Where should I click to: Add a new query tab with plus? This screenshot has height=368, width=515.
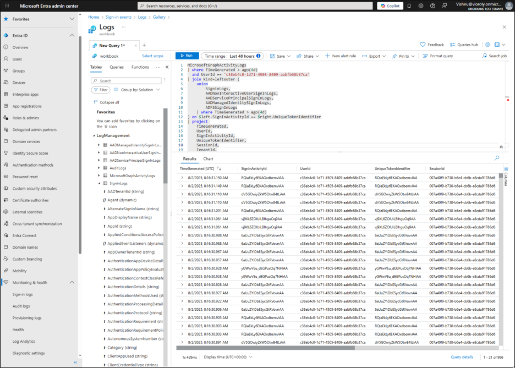pyautogui.click(x=144, y=45)
